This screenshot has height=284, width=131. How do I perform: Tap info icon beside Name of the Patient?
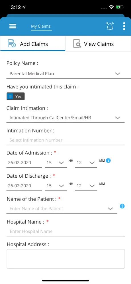122,206
